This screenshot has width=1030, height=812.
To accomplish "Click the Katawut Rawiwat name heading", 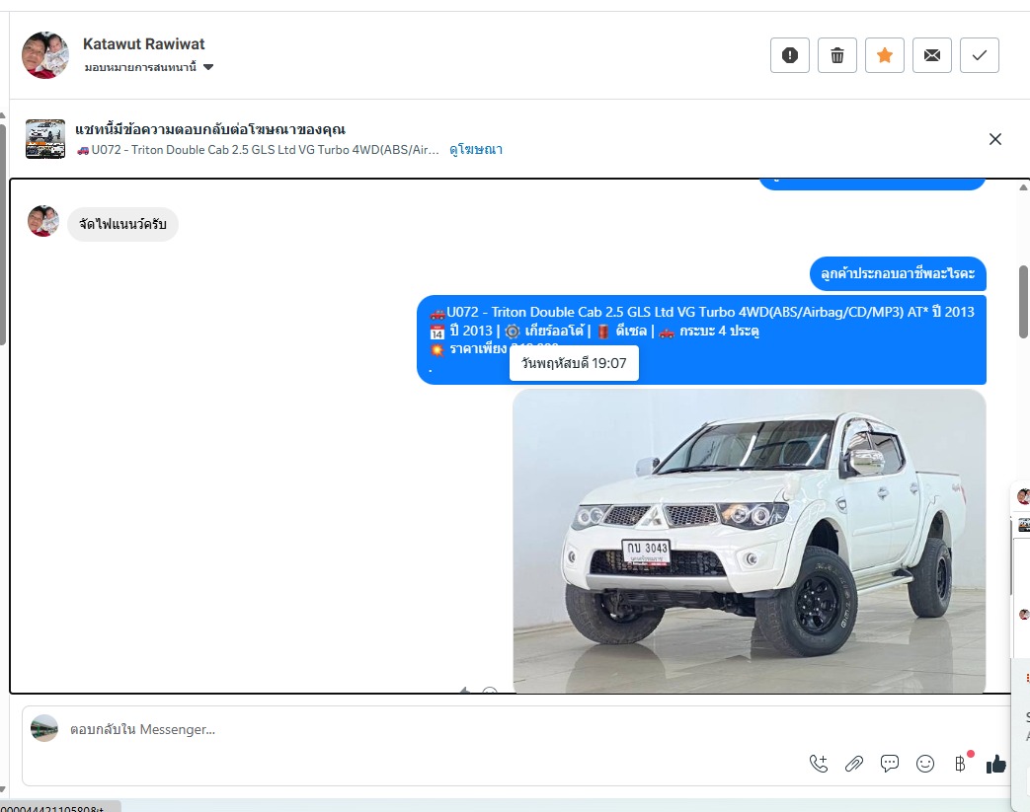I will coord(144,44).
